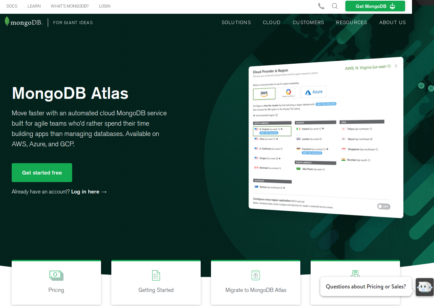This screenshot has width=434, height=306.
Task: Select London (eu-west-2) region
Action: (309, 139)
